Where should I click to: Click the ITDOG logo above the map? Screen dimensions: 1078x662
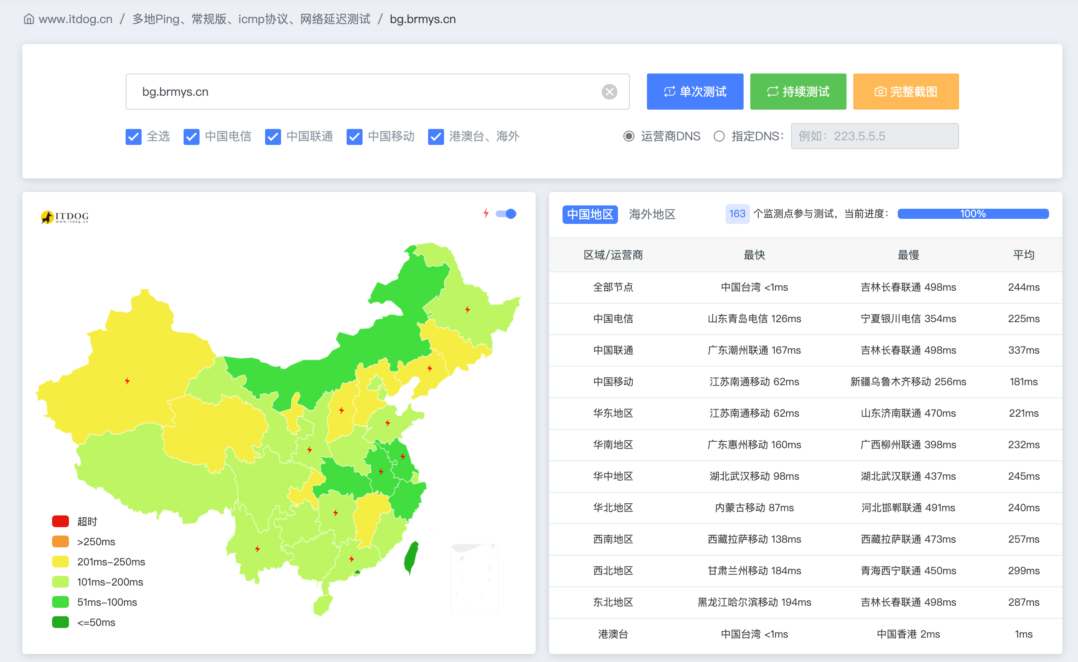(x=64, y=217)
